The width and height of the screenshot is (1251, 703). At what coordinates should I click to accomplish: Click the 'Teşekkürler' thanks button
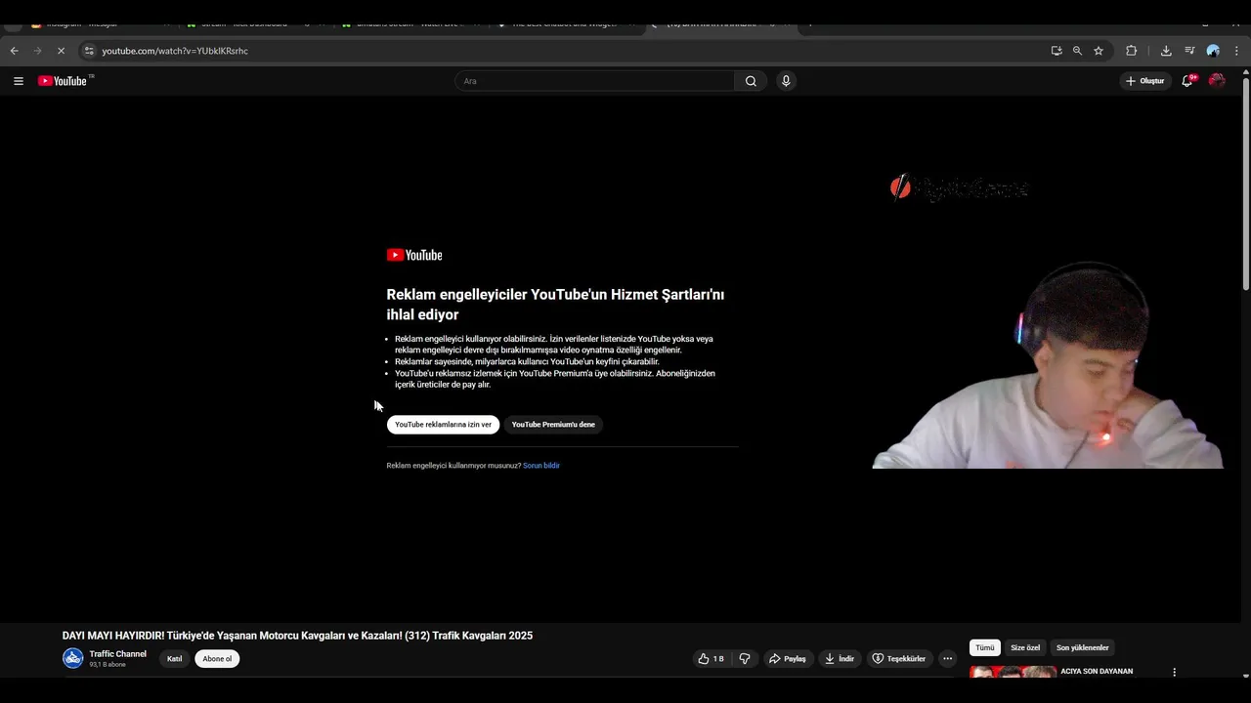899,659
